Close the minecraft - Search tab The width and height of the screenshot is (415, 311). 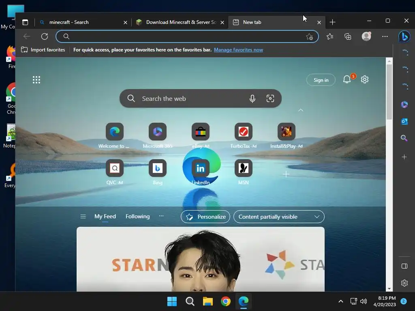tap(125, 23)
